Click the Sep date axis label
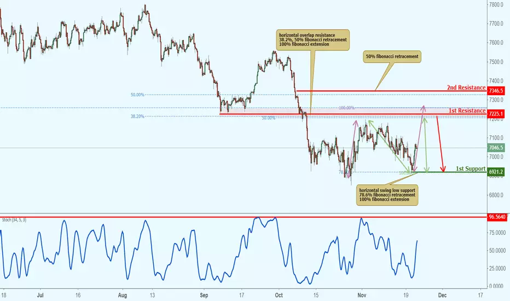 (204, 296)
